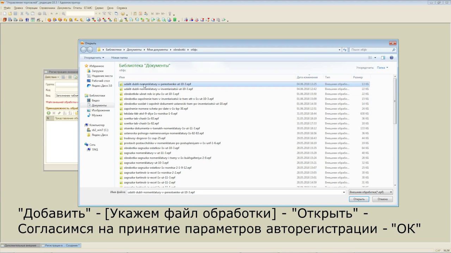451x253 pixels.
Task: Switch to Регистрация в...: Создание tab
Action: [61, 245]
